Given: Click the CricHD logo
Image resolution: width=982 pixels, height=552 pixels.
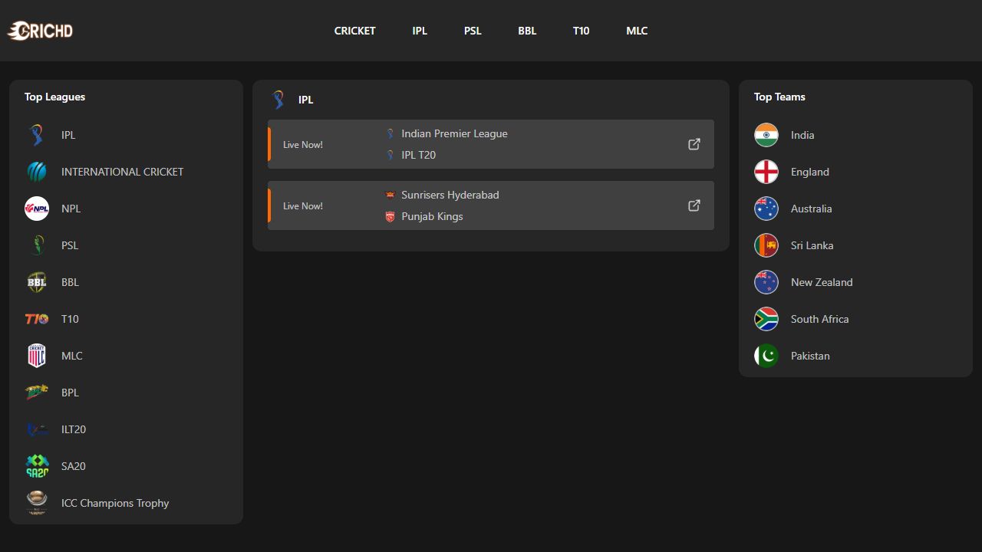Looking at the screenshot, I should pyautogui.click(x=40, y=31).
